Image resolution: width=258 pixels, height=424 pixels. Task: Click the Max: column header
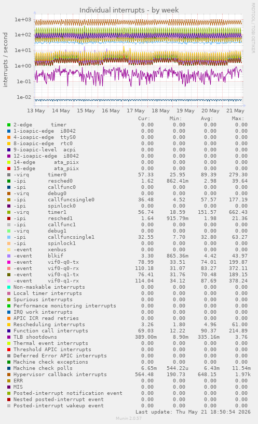coord(238,119)
